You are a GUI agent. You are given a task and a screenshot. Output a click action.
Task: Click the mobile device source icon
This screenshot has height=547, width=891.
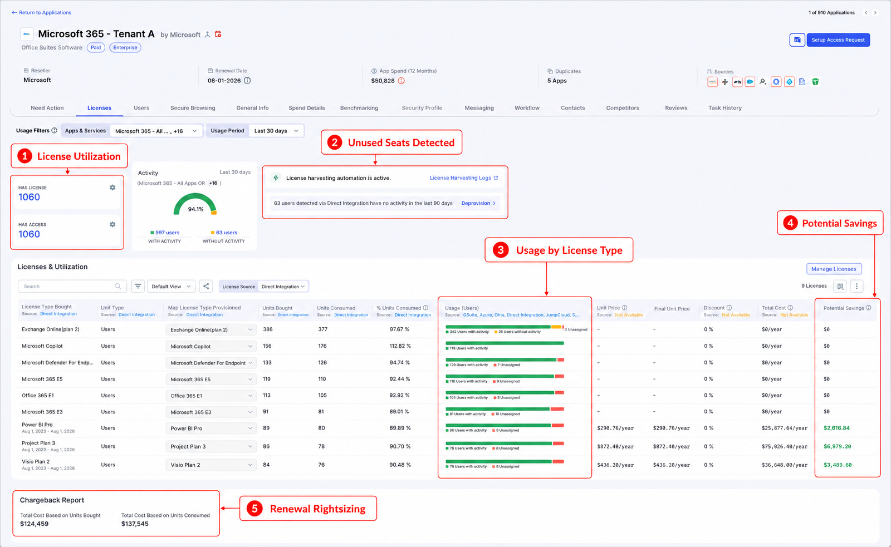(802, 82)
